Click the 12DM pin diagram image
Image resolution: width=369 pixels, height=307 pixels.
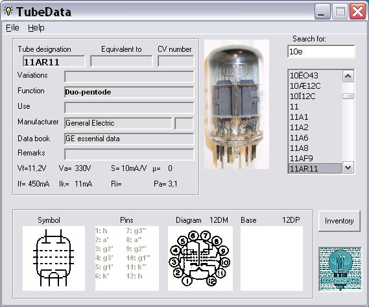point(200,258)
